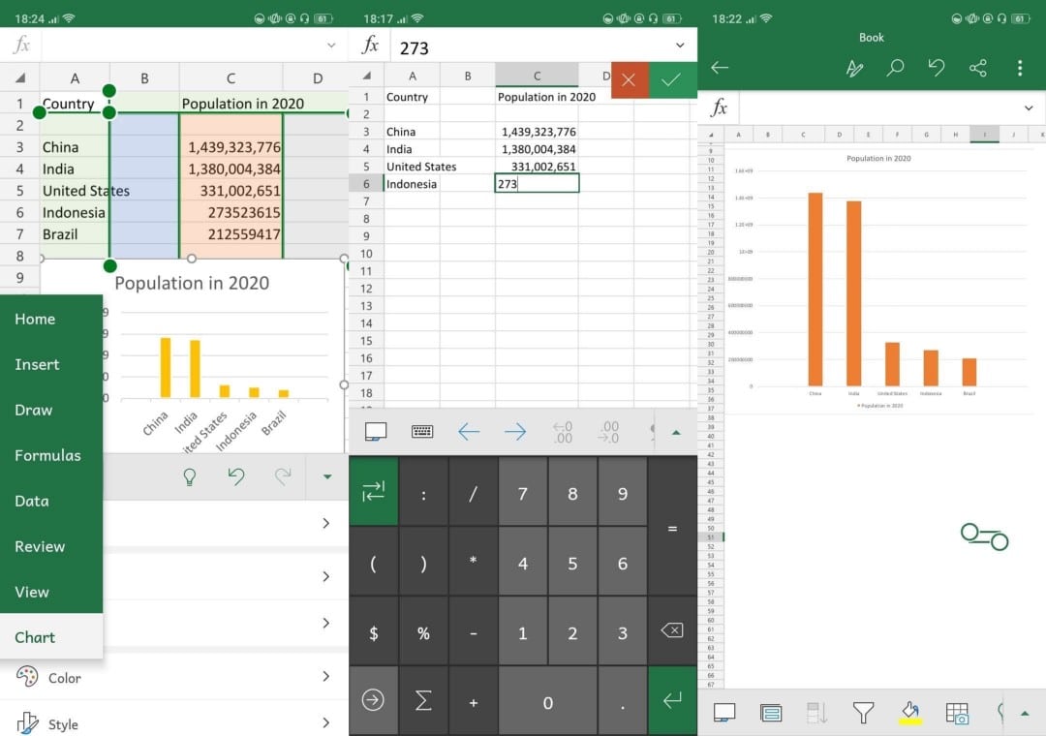Tap the undo icon in Book header
The width and height of the screenshot is (1046, 736).
click(x=937, y=68)
